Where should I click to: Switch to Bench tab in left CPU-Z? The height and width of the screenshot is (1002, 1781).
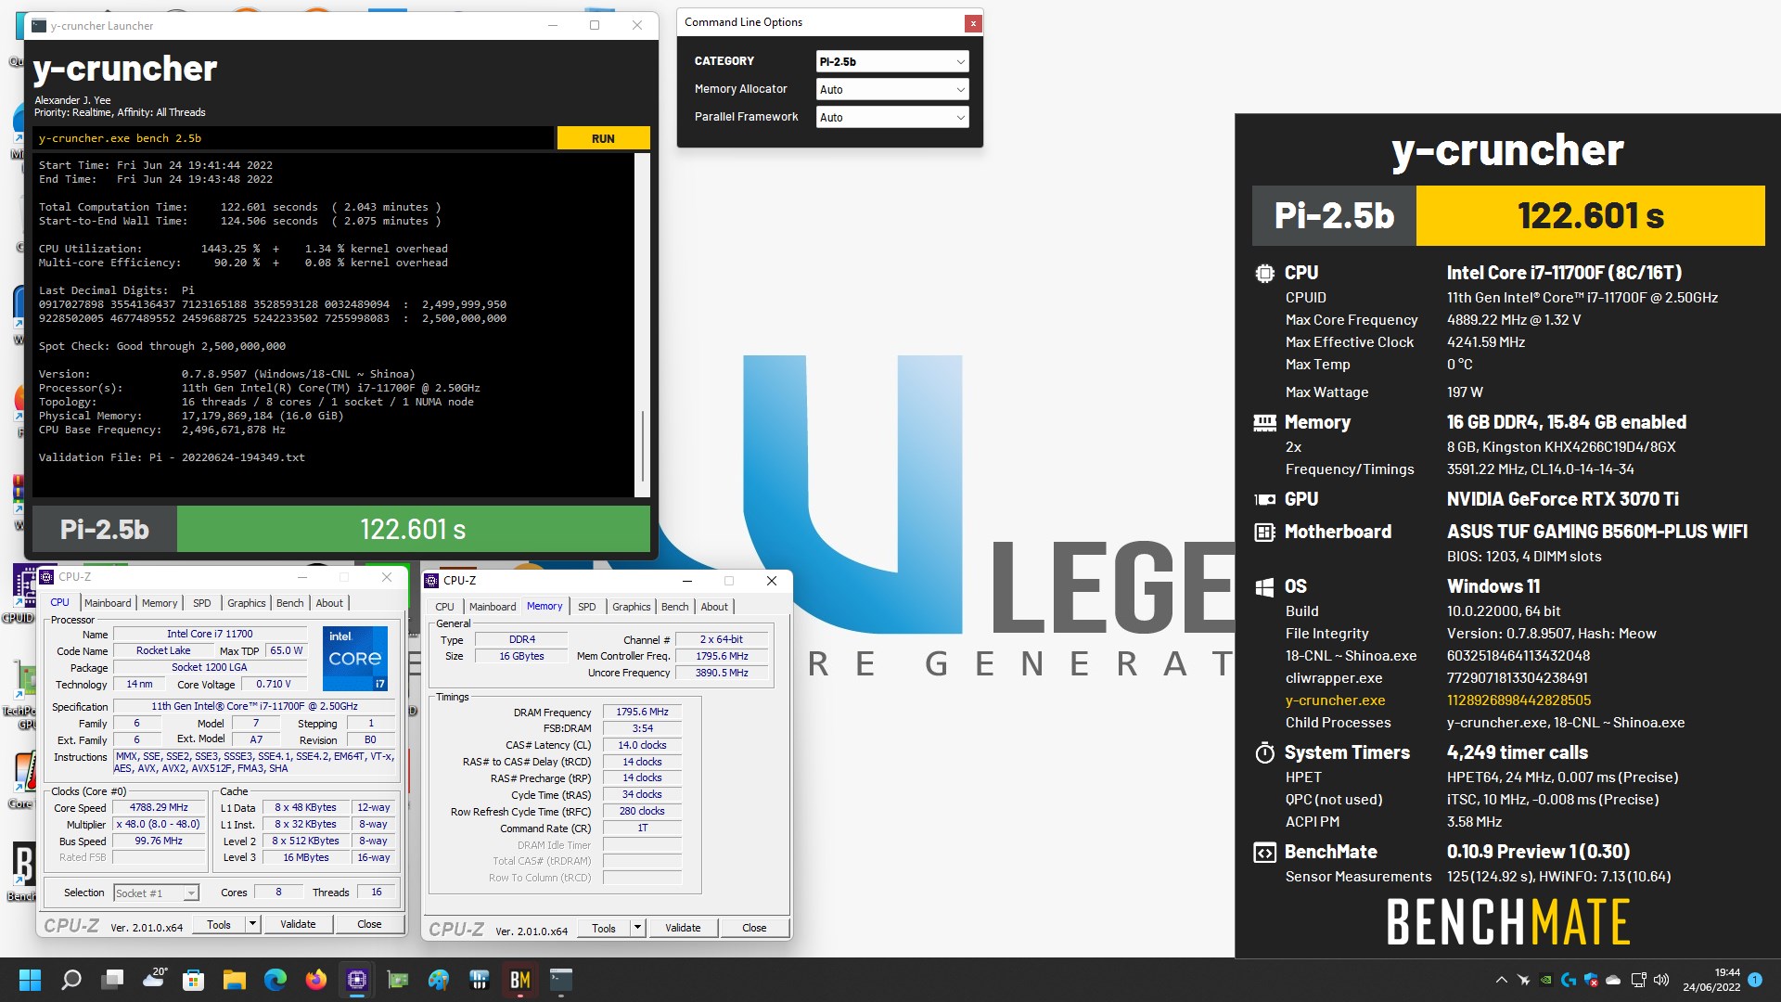point(290,603)
